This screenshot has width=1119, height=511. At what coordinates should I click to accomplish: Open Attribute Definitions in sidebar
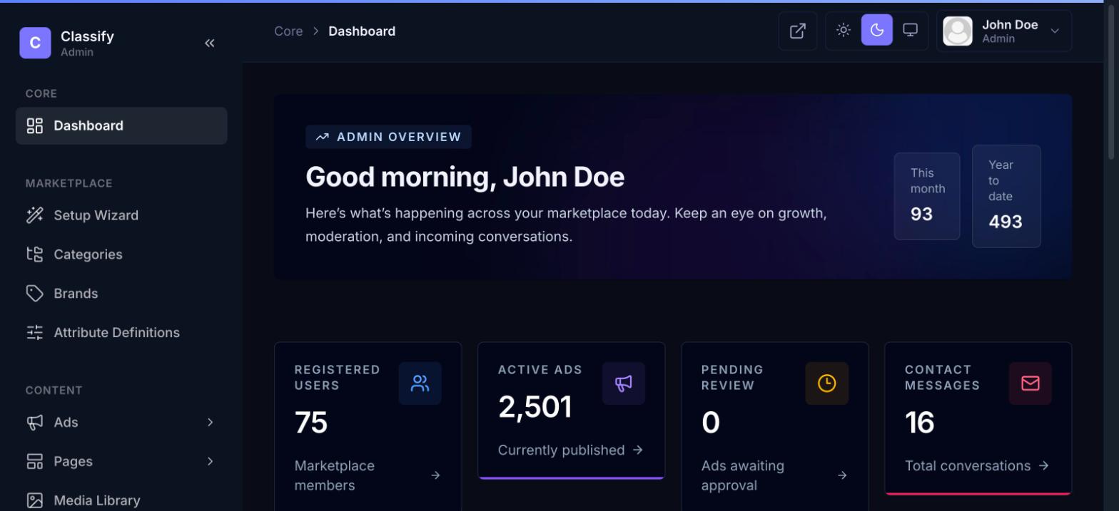pos(121,333)
